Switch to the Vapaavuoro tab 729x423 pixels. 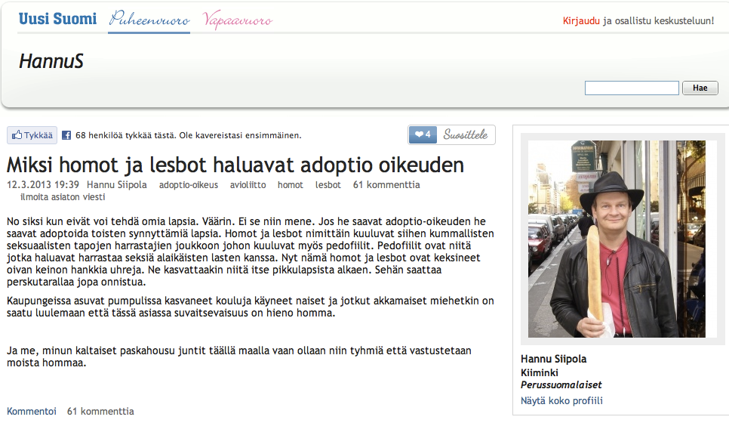point(238,20)
